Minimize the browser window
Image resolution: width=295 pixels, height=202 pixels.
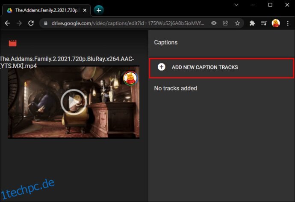point(253,5)
